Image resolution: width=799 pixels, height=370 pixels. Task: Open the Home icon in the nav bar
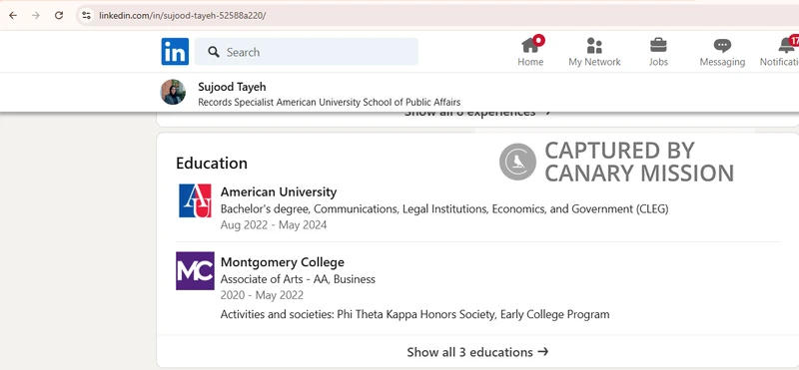point(530,45)
